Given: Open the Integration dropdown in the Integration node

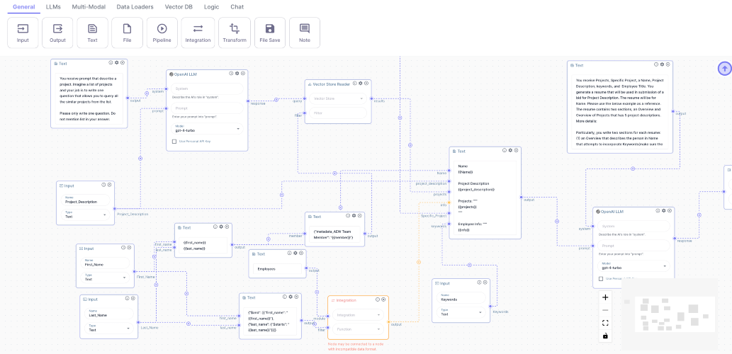Looking at the screenshot, I should click(358, 315).
